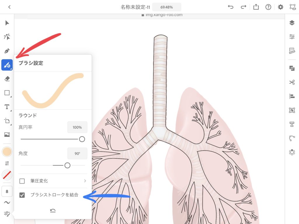
Task: Place an image via the photo icon
Action: pyautogui.click(x=7, y=135)
